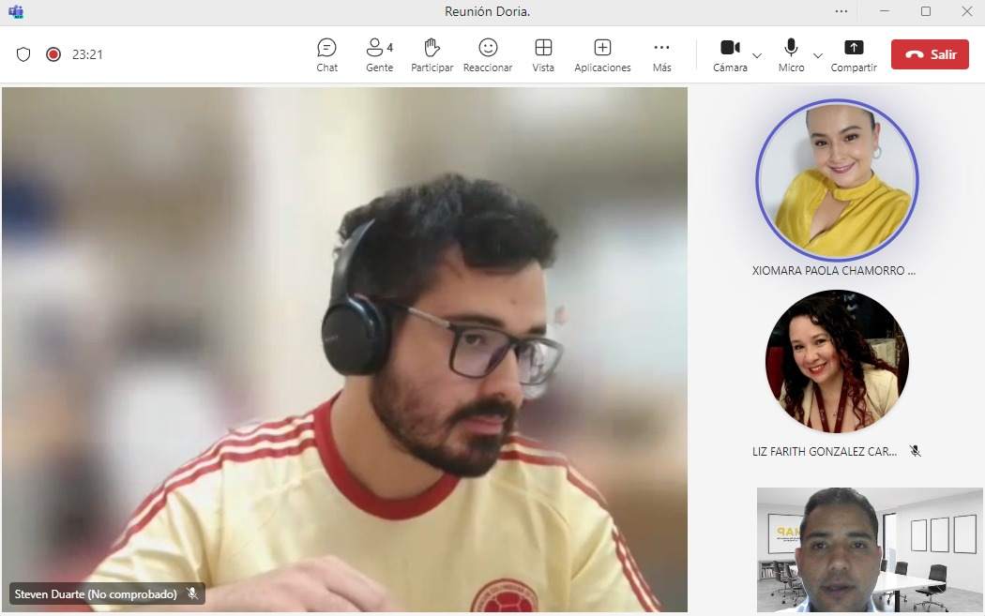The height and width of the screenshot is (616, 985).
Task: Open the Chat panel
Action: click(326, 54)
